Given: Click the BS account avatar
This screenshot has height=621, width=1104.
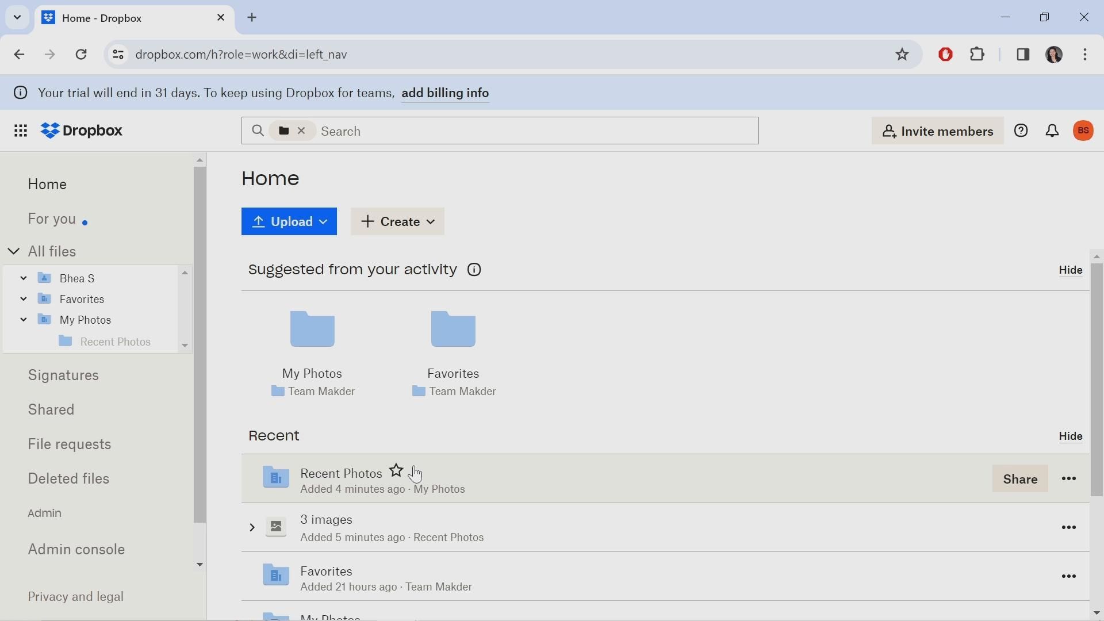Looking at the screenshot, I should tap(1084, 131).
